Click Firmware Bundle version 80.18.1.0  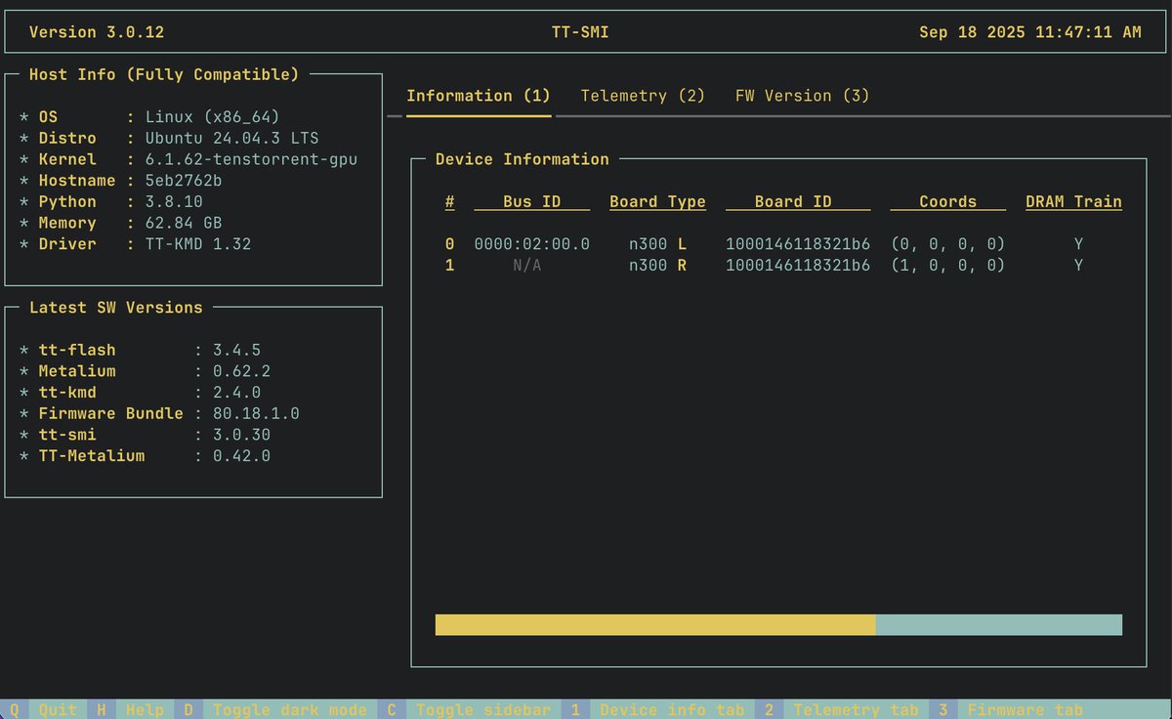tap(256, 413)
